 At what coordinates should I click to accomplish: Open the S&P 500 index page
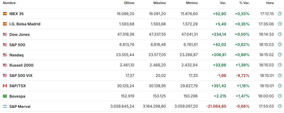pyautogui.click(x=17, y=45)
